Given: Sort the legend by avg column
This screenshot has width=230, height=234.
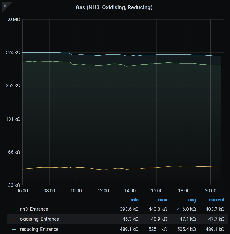Looking at the screenshot, I should tap(192, 200).
